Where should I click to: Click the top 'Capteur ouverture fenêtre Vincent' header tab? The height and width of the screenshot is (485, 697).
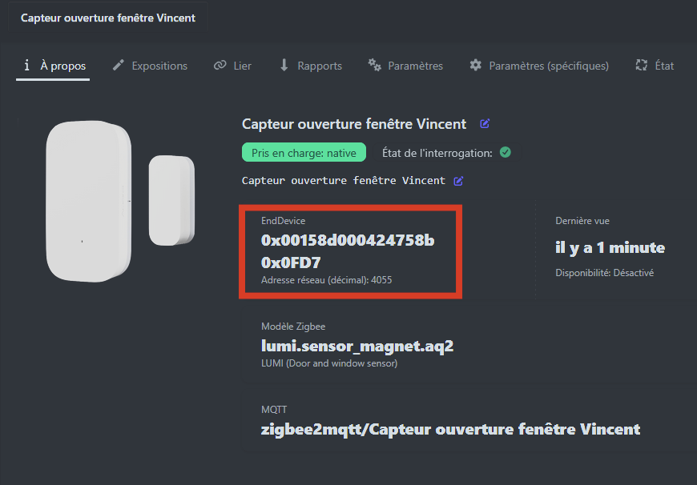click(108, 18)
